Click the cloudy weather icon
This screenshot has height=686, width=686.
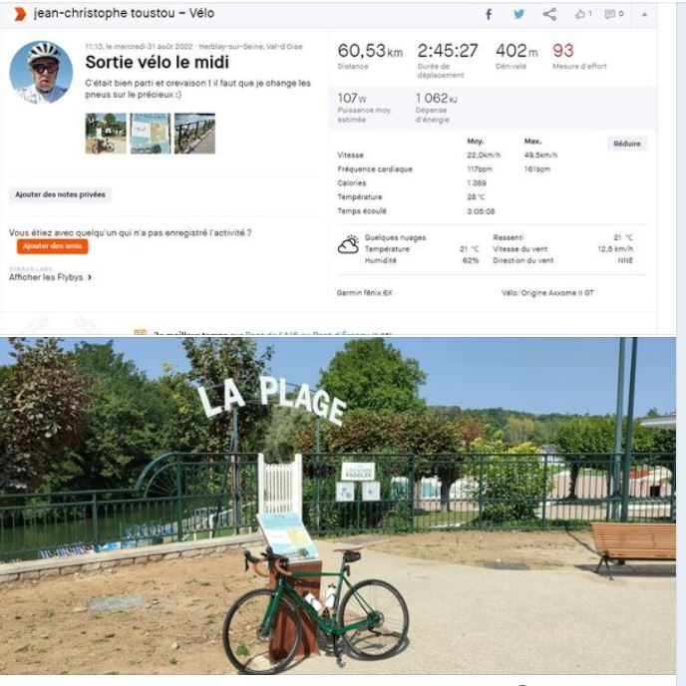tap(348, 245)
